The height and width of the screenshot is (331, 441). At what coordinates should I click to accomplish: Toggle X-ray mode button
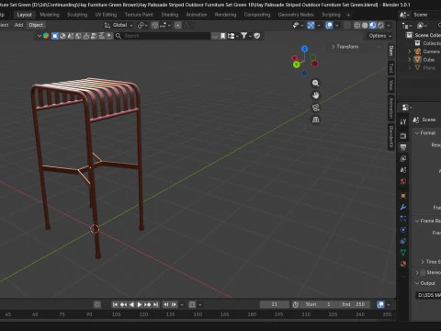[x=346, y=26]
